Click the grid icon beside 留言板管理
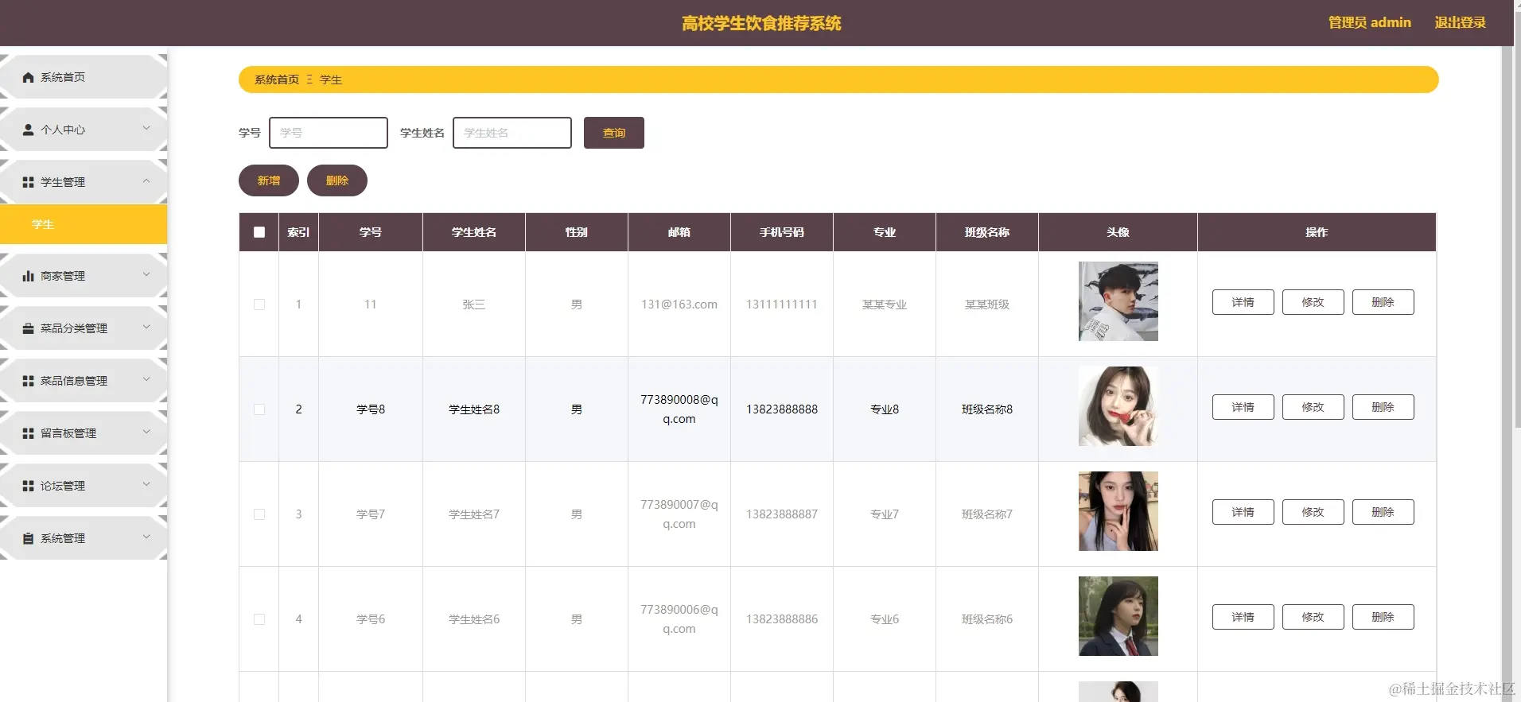Viewport: 1521px width, 702px height. point(29,433)
